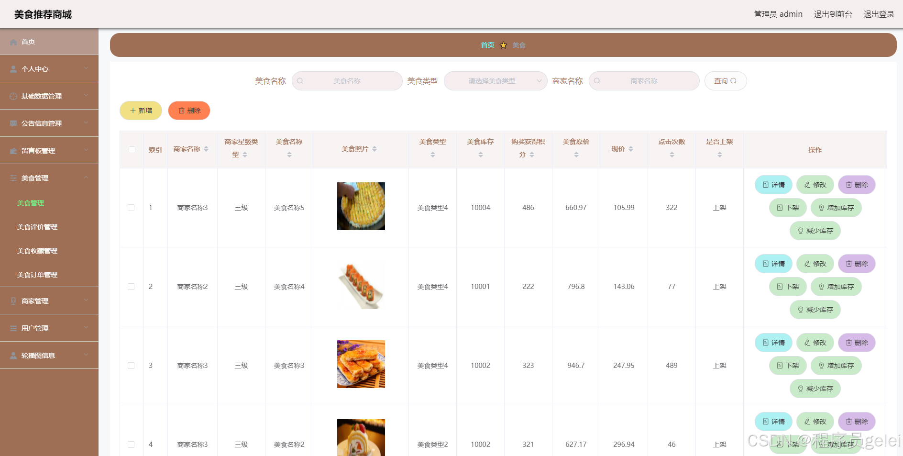Click the orange 删除 batch button
Viewport: 903px width, 456px height.
[189, 111]
